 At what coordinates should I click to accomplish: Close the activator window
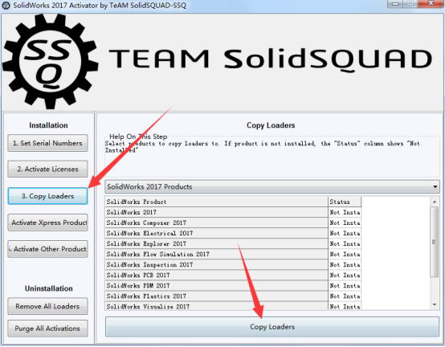point(431,4)
